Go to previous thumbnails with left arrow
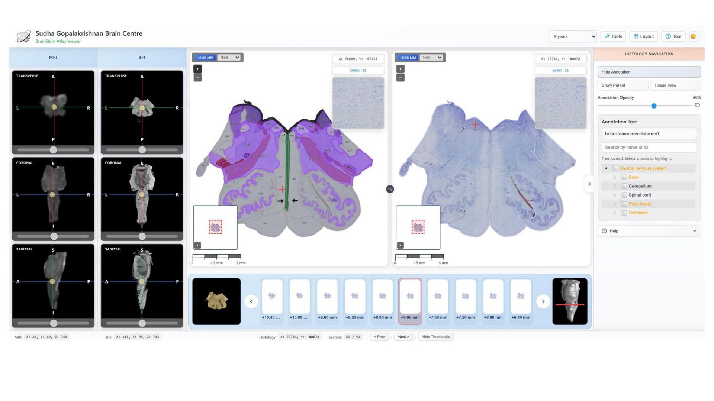Viewport: 714px width, 401px height. 251,301
